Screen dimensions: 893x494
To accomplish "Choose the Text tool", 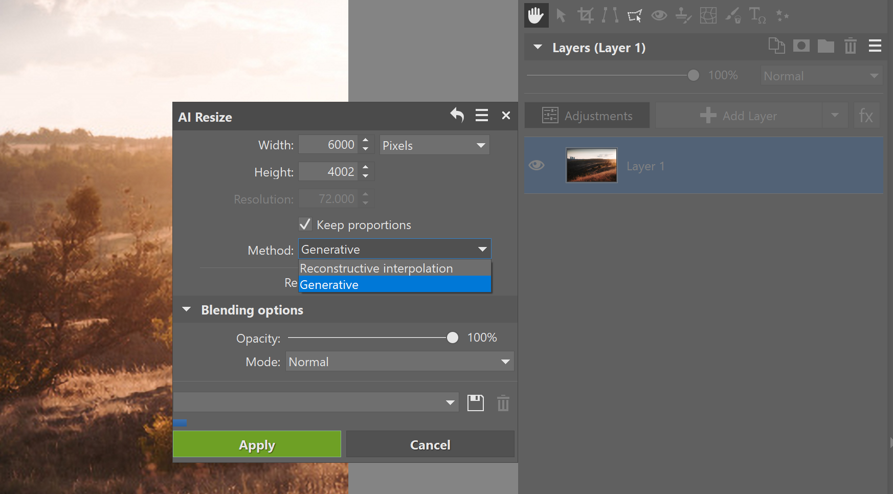I will point(756,15).
